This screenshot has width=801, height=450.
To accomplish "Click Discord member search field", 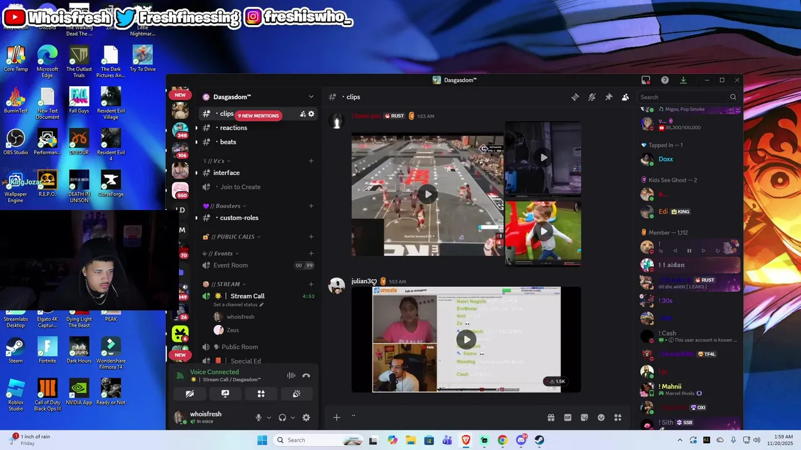I will tap(688, 97).
